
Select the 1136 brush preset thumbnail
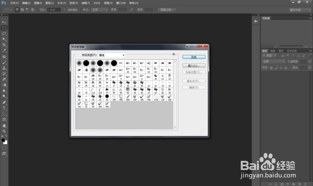tap(156, 98)
